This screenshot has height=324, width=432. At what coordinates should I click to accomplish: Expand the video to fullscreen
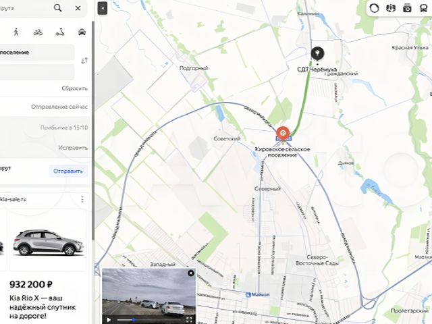[x=189, y=320]
